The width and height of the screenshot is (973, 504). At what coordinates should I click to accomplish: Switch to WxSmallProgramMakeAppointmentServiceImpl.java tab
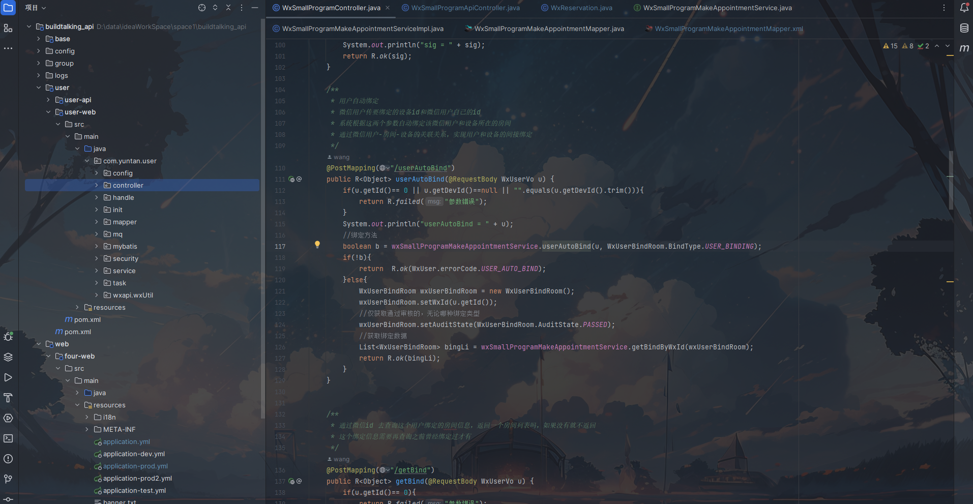(x=358, y=28)
